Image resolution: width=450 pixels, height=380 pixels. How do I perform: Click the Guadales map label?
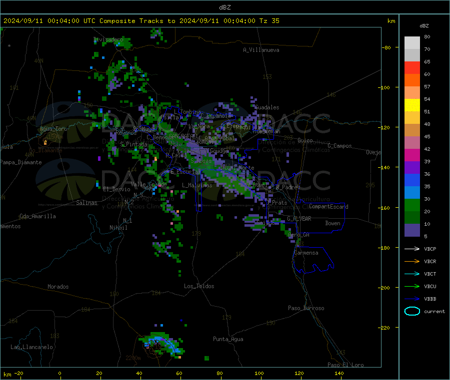267,107
